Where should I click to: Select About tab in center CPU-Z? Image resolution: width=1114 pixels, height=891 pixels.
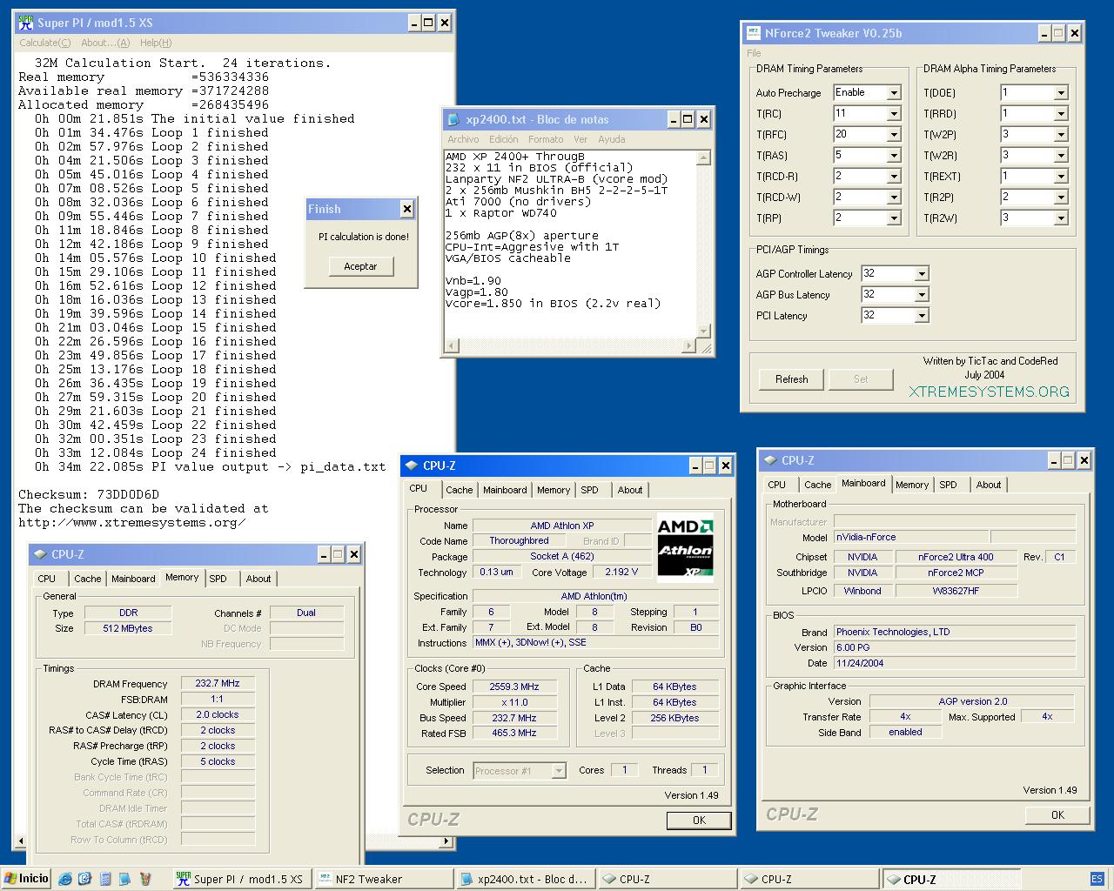630,490
